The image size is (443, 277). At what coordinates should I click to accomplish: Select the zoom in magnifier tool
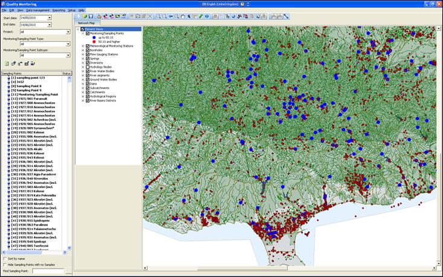pos(158,16)
